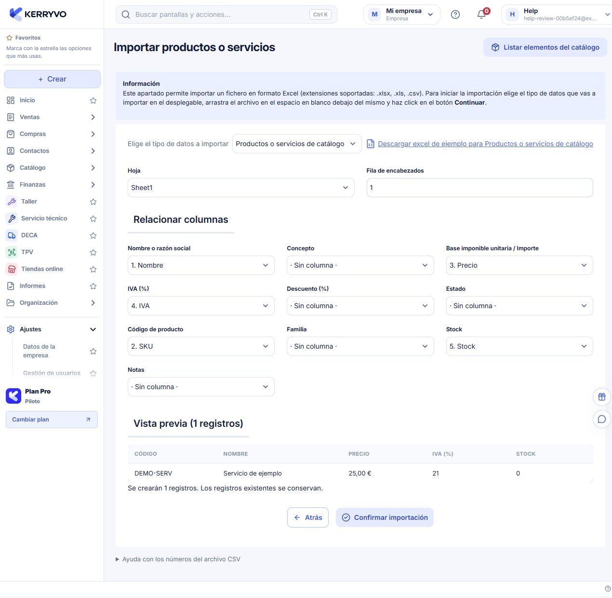The height and width of the screenshot is (598, 612).
Task: Click the Finanzas bank icon
Action: coord(11,185)
